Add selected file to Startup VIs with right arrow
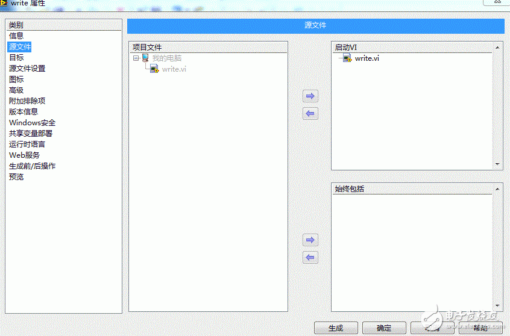Viewport: 510px width, 336px height. pos(310,96)
